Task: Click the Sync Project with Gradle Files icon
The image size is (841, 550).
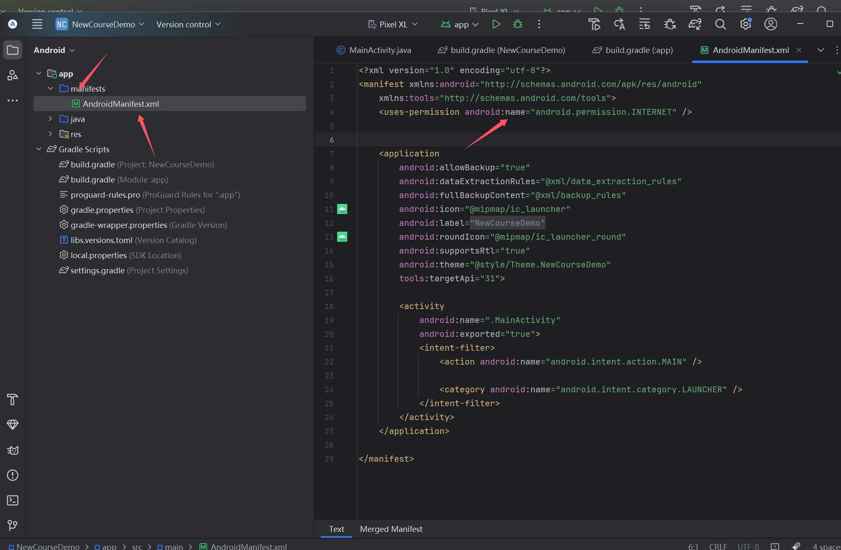Action: 695,24
